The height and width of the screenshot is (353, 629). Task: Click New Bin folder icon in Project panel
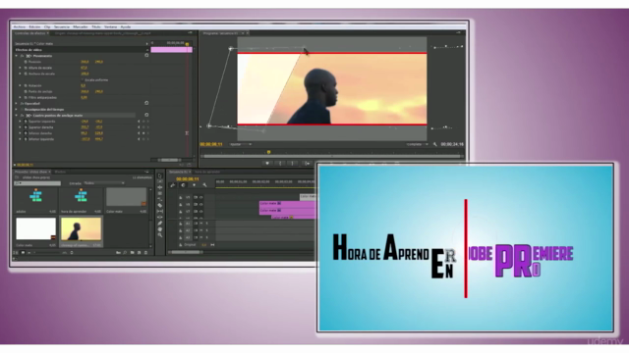pyautogui.click(x=133, y=253)
